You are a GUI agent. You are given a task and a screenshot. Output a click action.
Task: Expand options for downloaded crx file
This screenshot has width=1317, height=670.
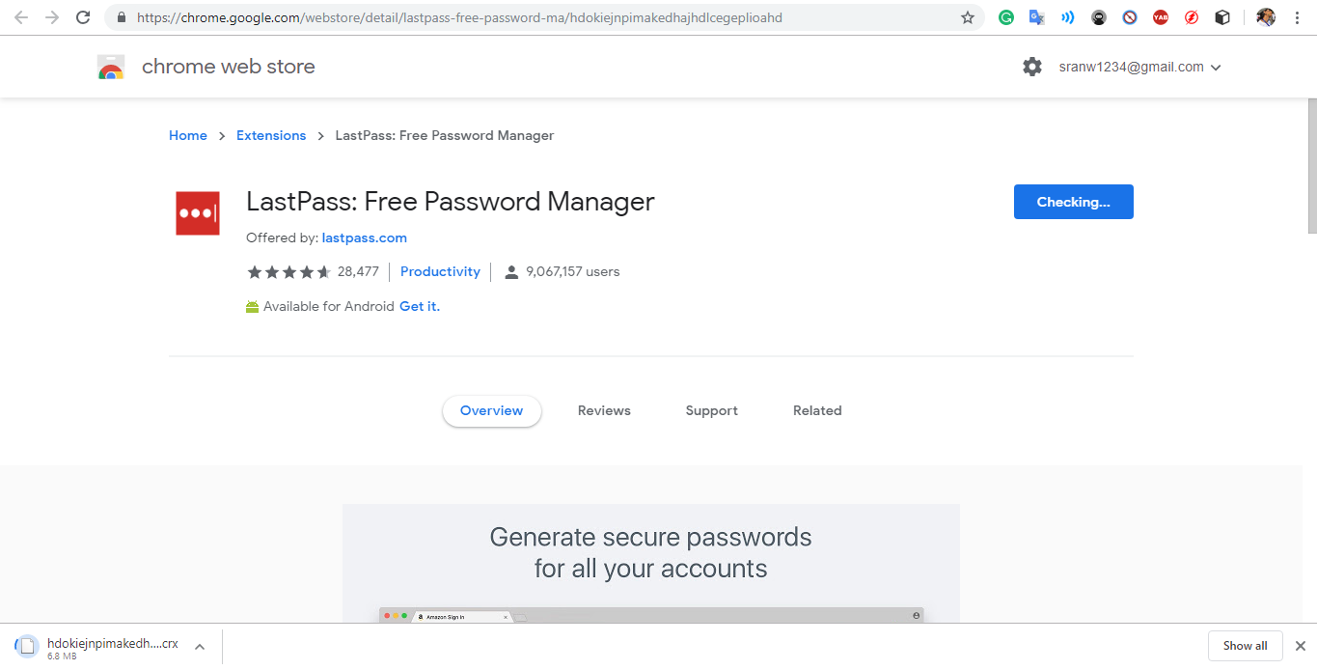point(199,646)
